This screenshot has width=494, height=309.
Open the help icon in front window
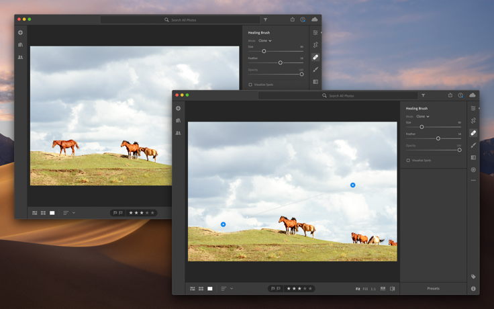(460, 95)
